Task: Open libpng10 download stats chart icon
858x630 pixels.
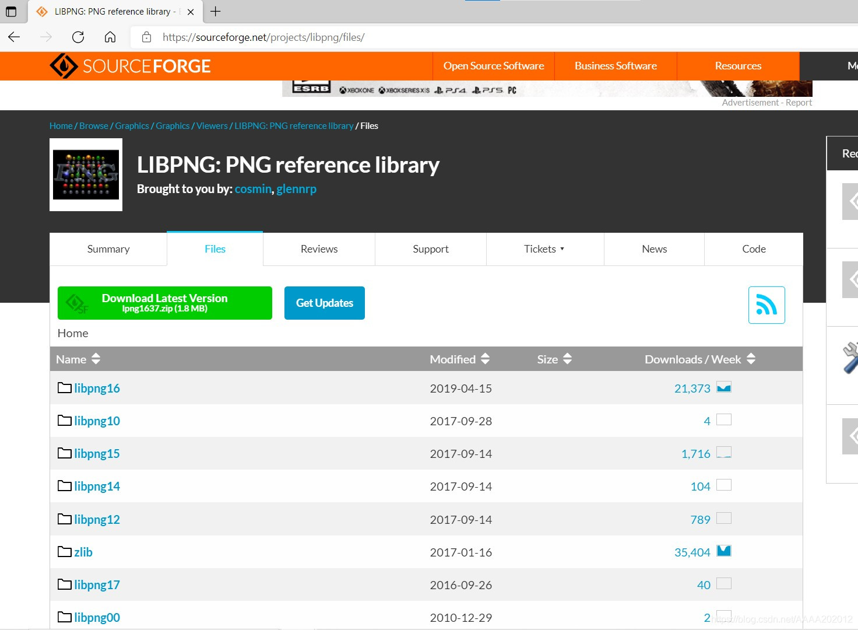Action: point(724,419)
